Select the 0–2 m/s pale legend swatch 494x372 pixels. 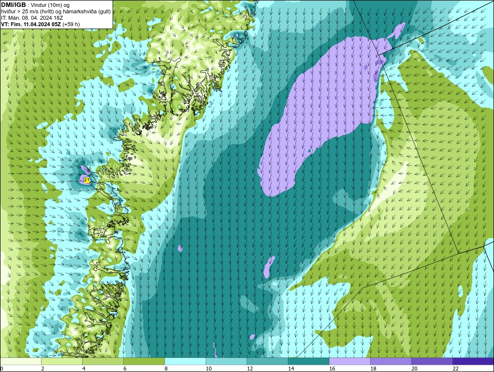(x=21, y=361)
